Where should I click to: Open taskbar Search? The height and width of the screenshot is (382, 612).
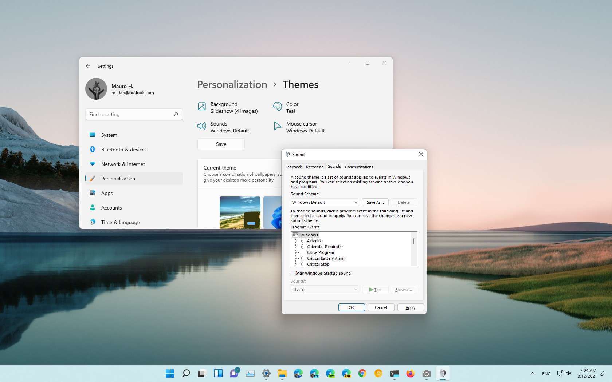click(186, 373)
